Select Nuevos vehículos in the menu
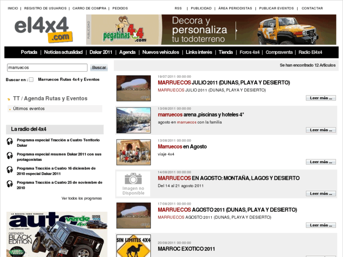The width and height of the screenshot is (343, 257). point(160,52)
